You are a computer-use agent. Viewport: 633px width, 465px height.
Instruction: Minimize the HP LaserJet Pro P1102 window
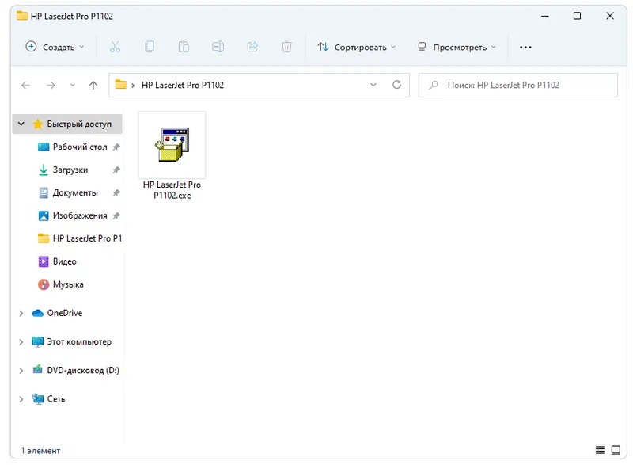(545, 16)
